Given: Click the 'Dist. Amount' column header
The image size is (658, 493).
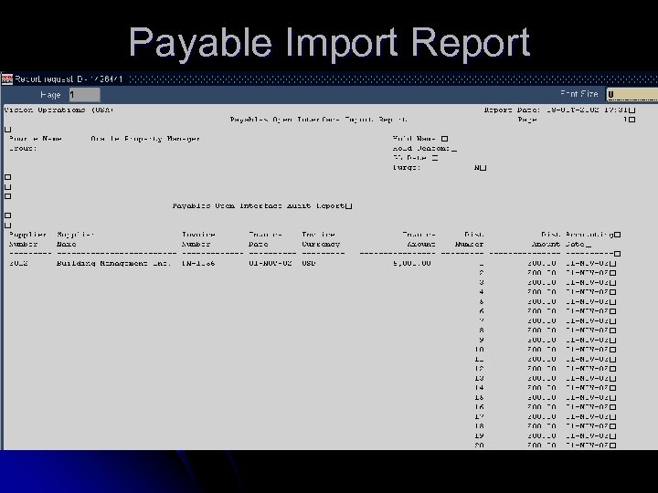Looking at the screenshot, I should pyautogui.click(x=546, y=239).
